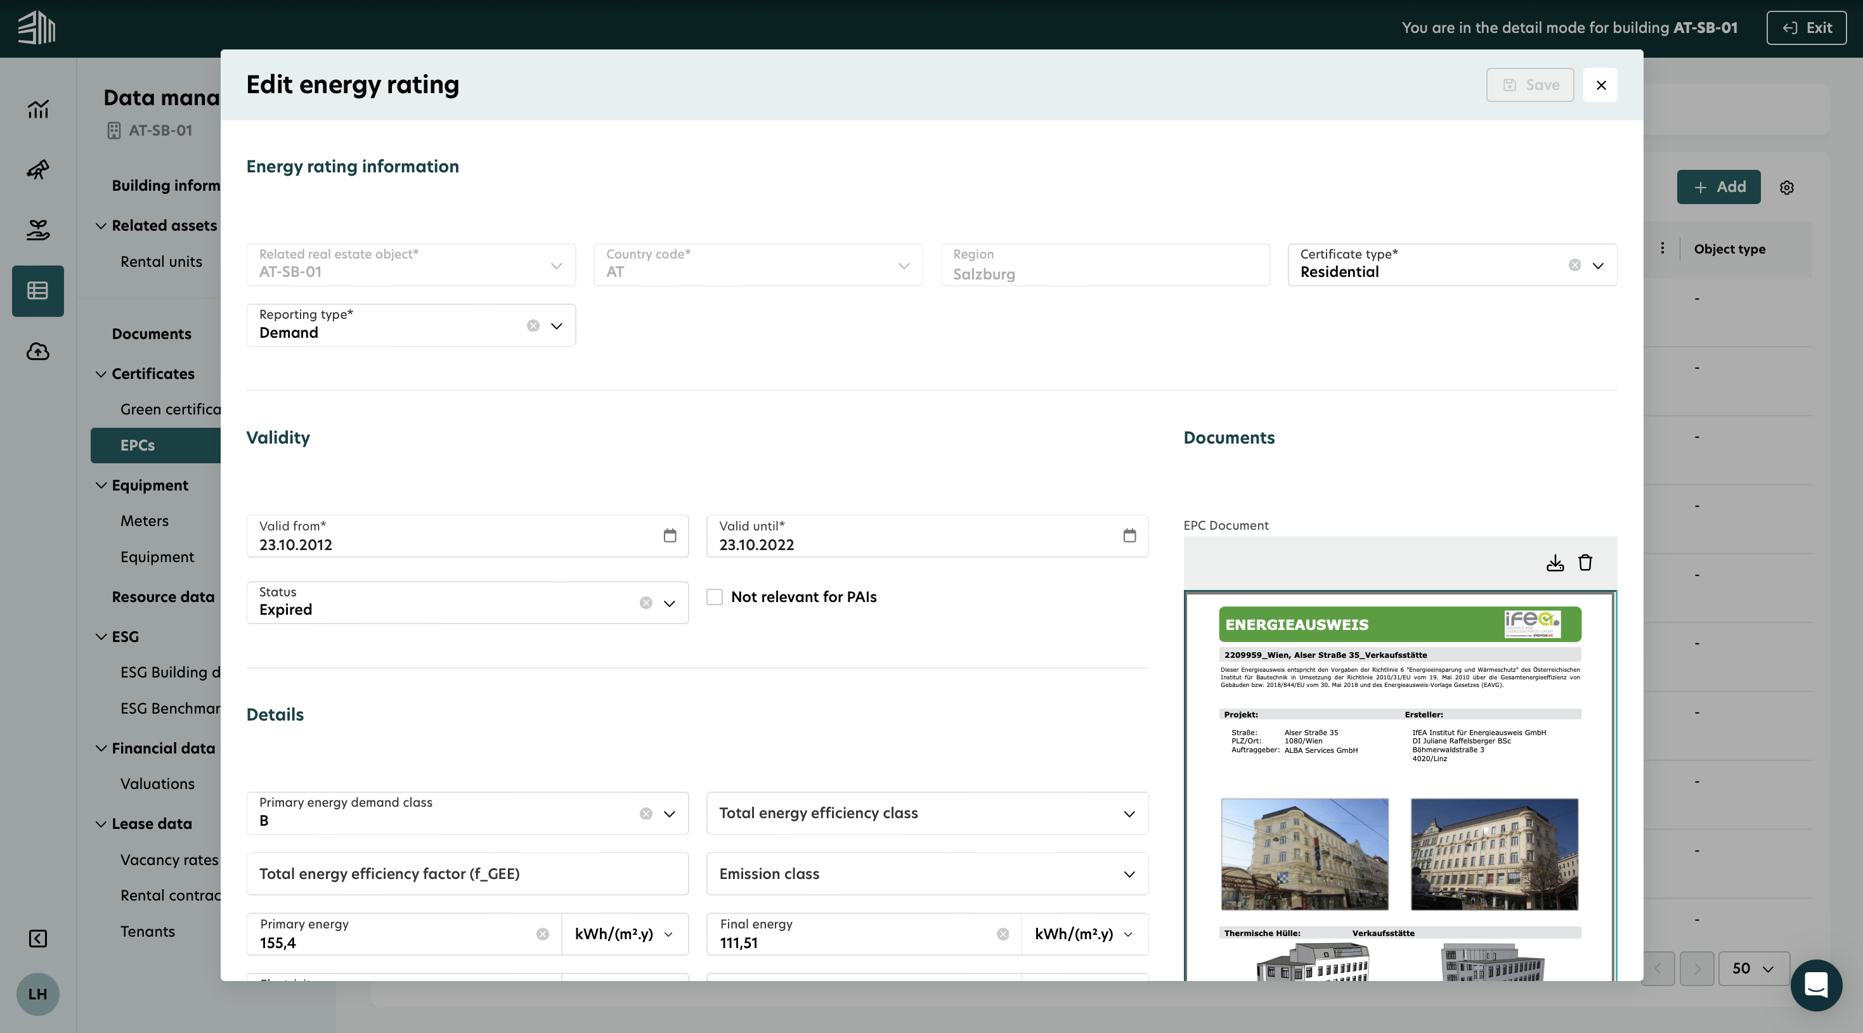Image resolution: width=1863 pixels, height=1033 pixels.
Task: Check Not relevant for PAIs
Action: click(715, 597)
